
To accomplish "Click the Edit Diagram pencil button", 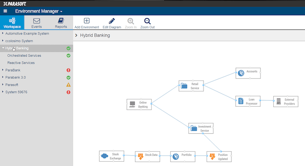I will (x=112, y=23).
